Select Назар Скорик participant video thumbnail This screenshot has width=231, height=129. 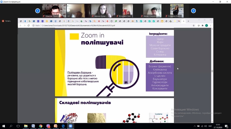152,11
